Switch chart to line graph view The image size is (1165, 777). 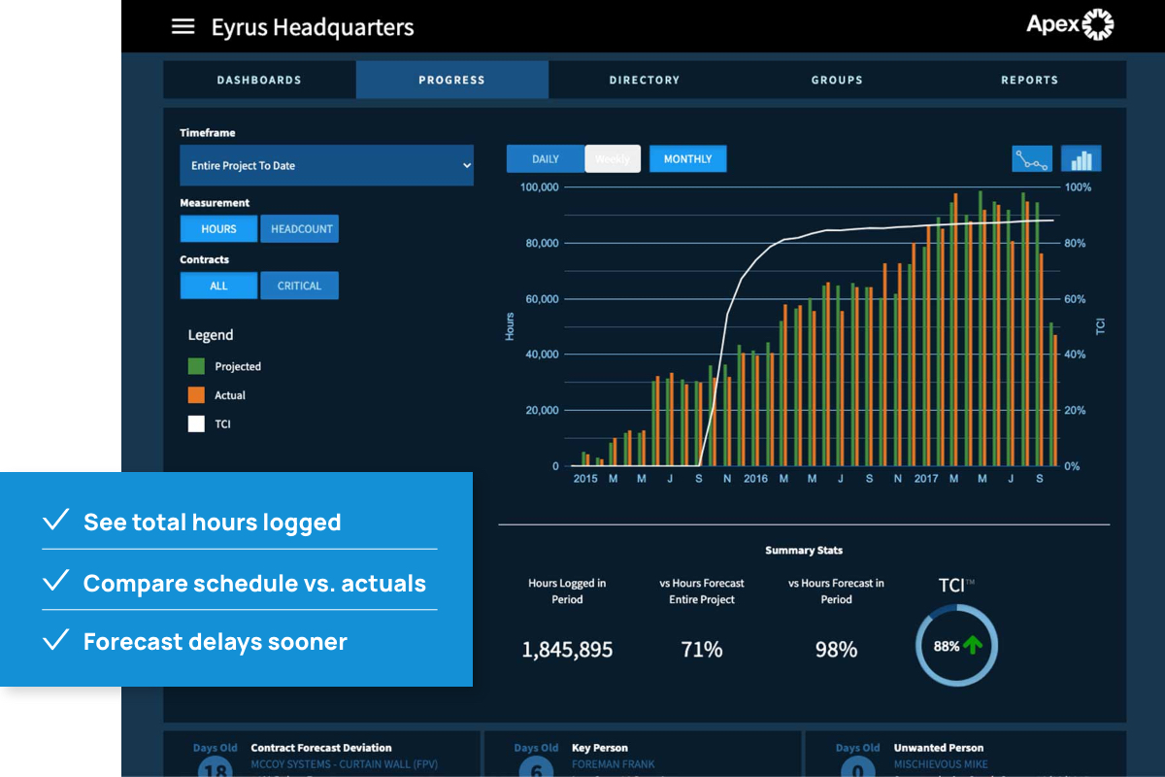pos(1031,158)
